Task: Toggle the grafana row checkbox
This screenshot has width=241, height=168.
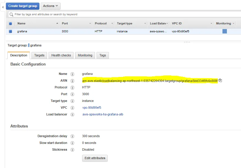Action: point(11,31)
